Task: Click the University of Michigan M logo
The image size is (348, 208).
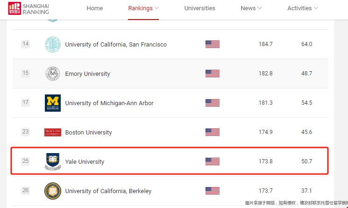Action: (x=53, y=103)
